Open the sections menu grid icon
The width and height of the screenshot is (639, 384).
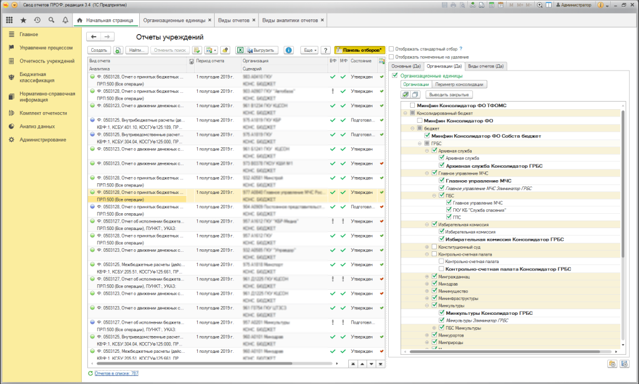click(x=9, y=21)
